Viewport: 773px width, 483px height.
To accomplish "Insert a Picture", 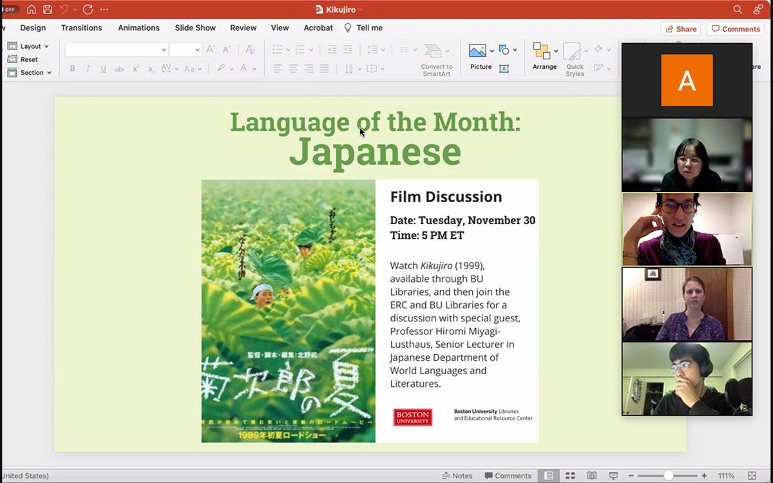I will point(481,57).
